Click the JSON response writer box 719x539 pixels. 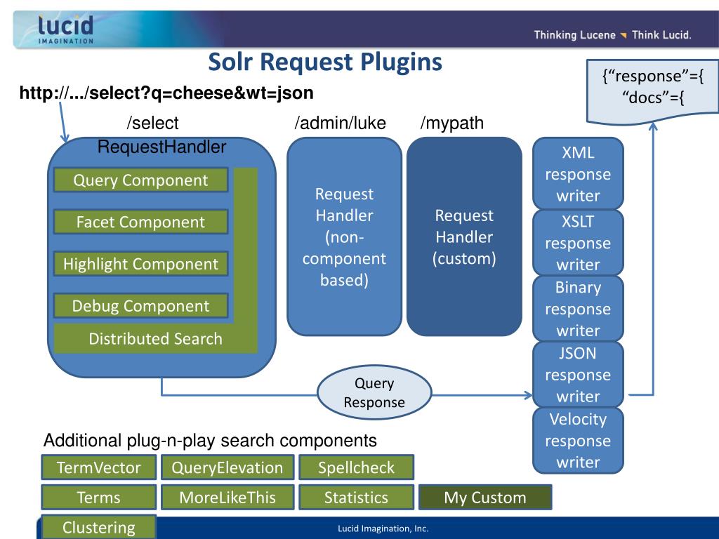[578, 375]
